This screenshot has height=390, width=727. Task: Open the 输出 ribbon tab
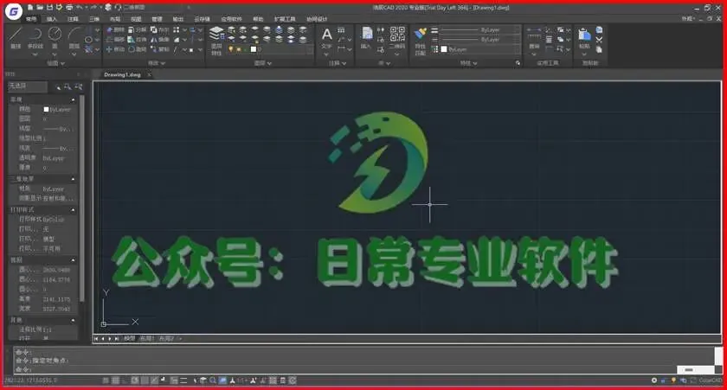pyautogui.click(x=178, y=19)
